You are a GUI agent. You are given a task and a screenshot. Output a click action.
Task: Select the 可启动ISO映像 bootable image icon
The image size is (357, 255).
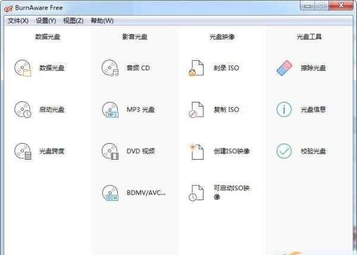pos(196,193)
